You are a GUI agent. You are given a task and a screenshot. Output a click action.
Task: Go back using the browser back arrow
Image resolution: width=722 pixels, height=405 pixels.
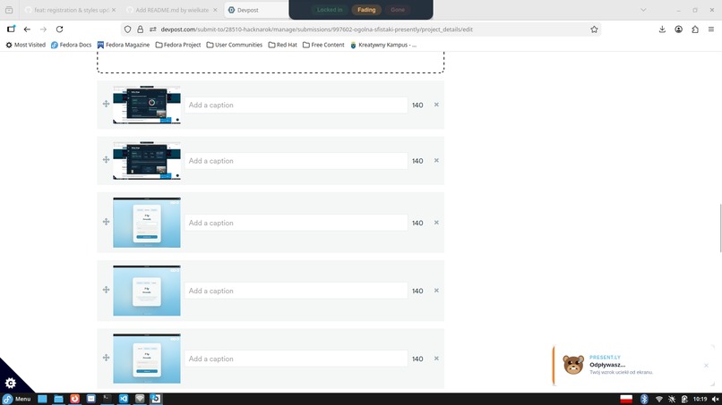[27, 30]
